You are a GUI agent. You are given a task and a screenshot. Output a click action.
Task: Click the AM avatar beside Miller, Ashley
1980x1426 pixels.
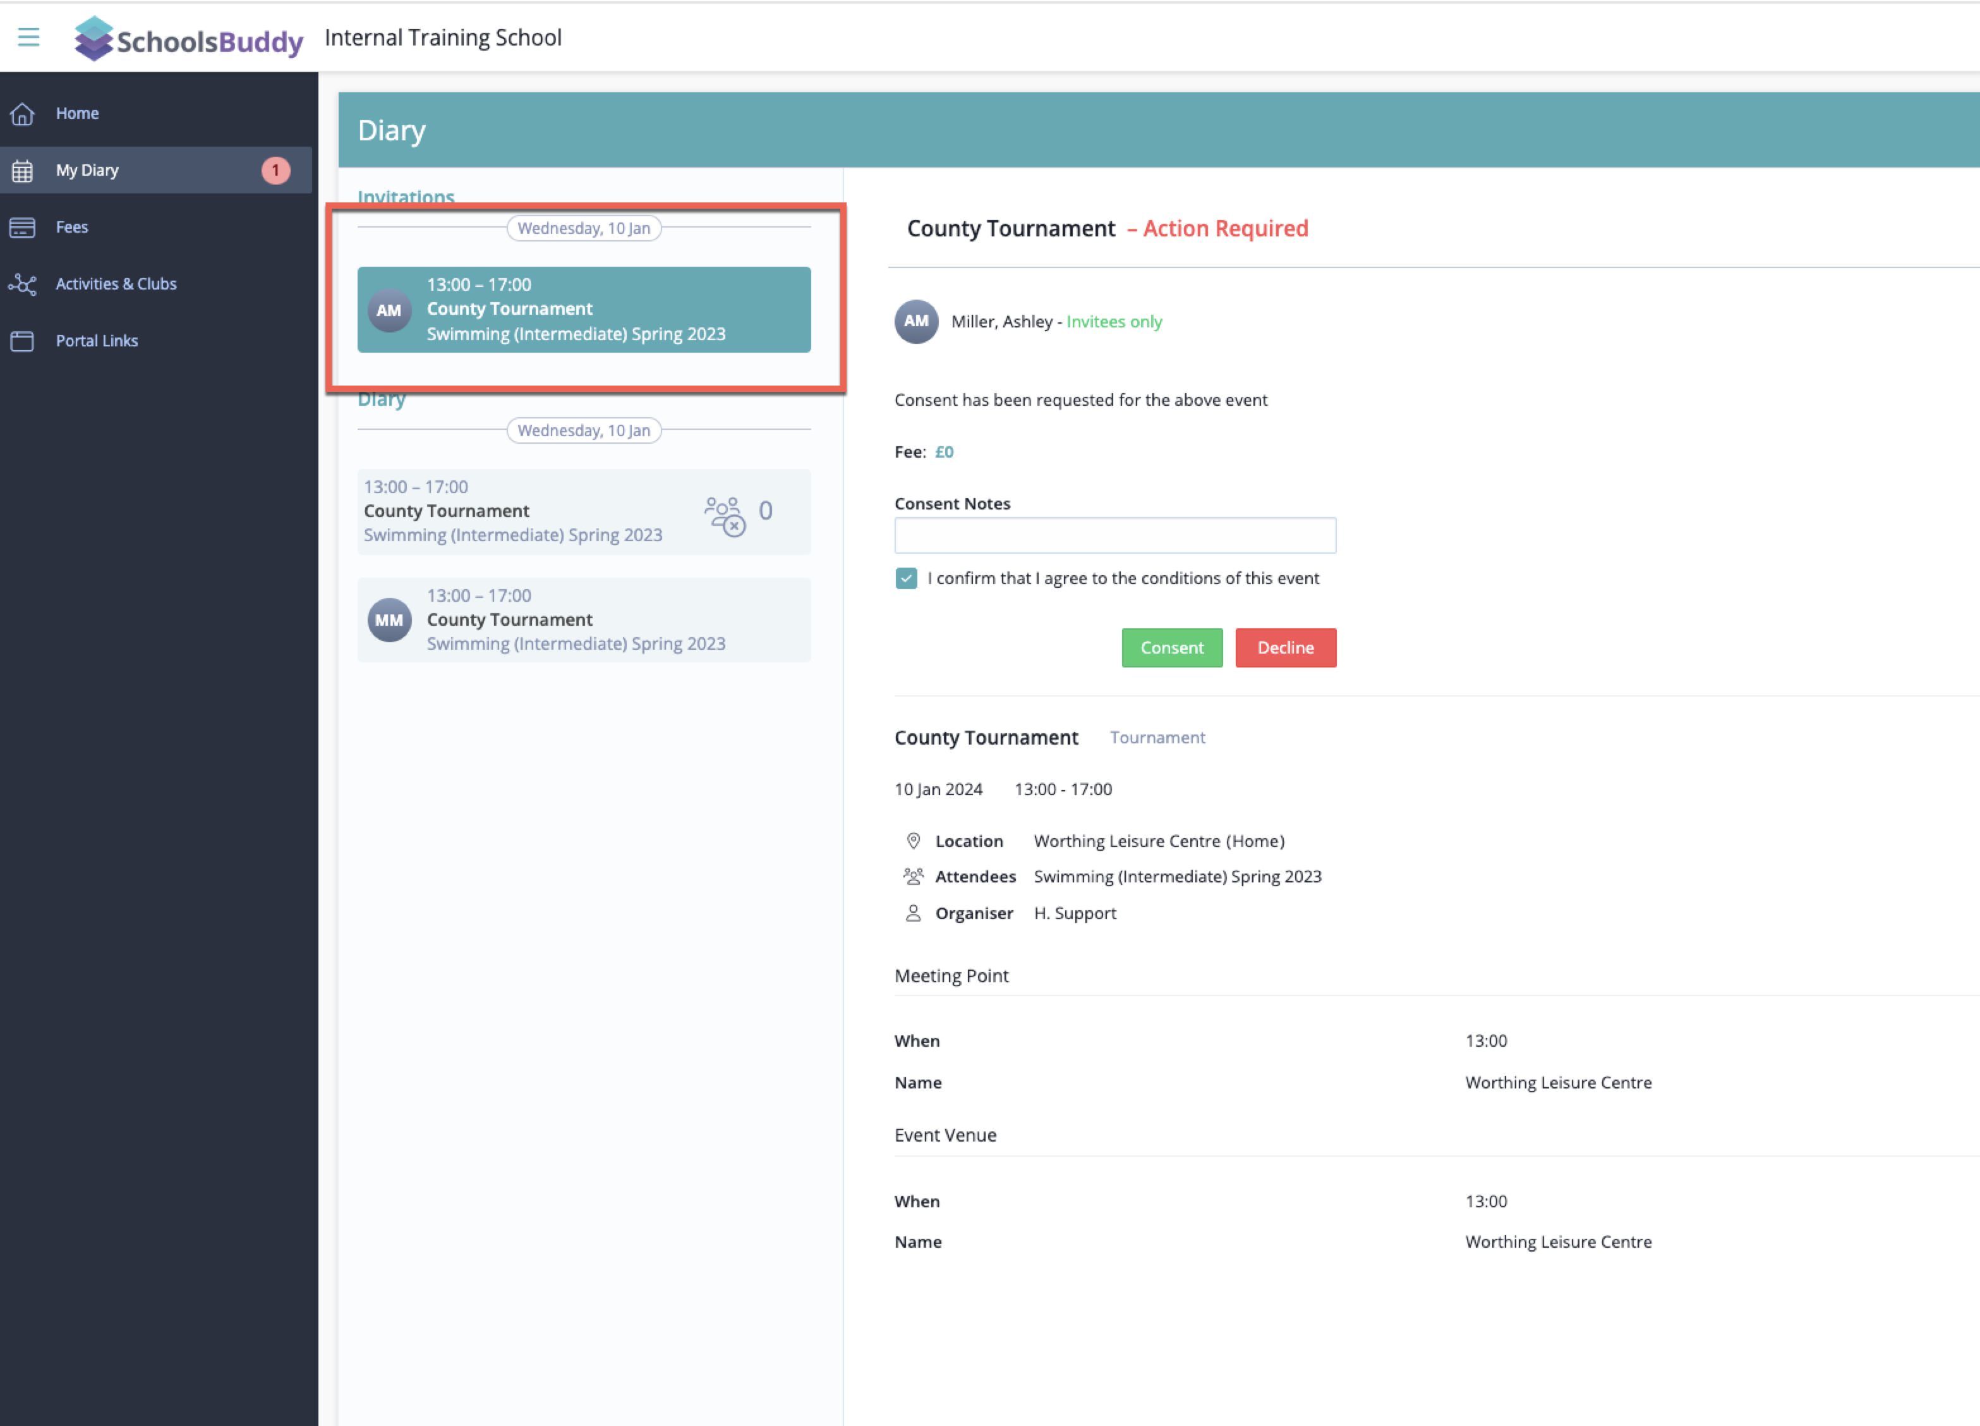click(916, 321)
